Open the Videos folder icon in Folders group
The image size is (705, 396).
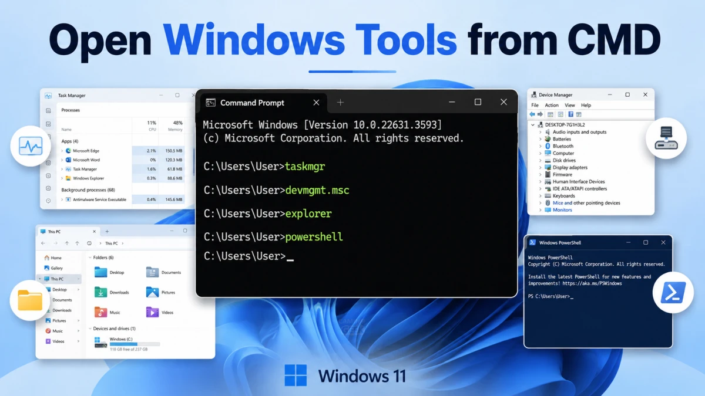point(153,312)
